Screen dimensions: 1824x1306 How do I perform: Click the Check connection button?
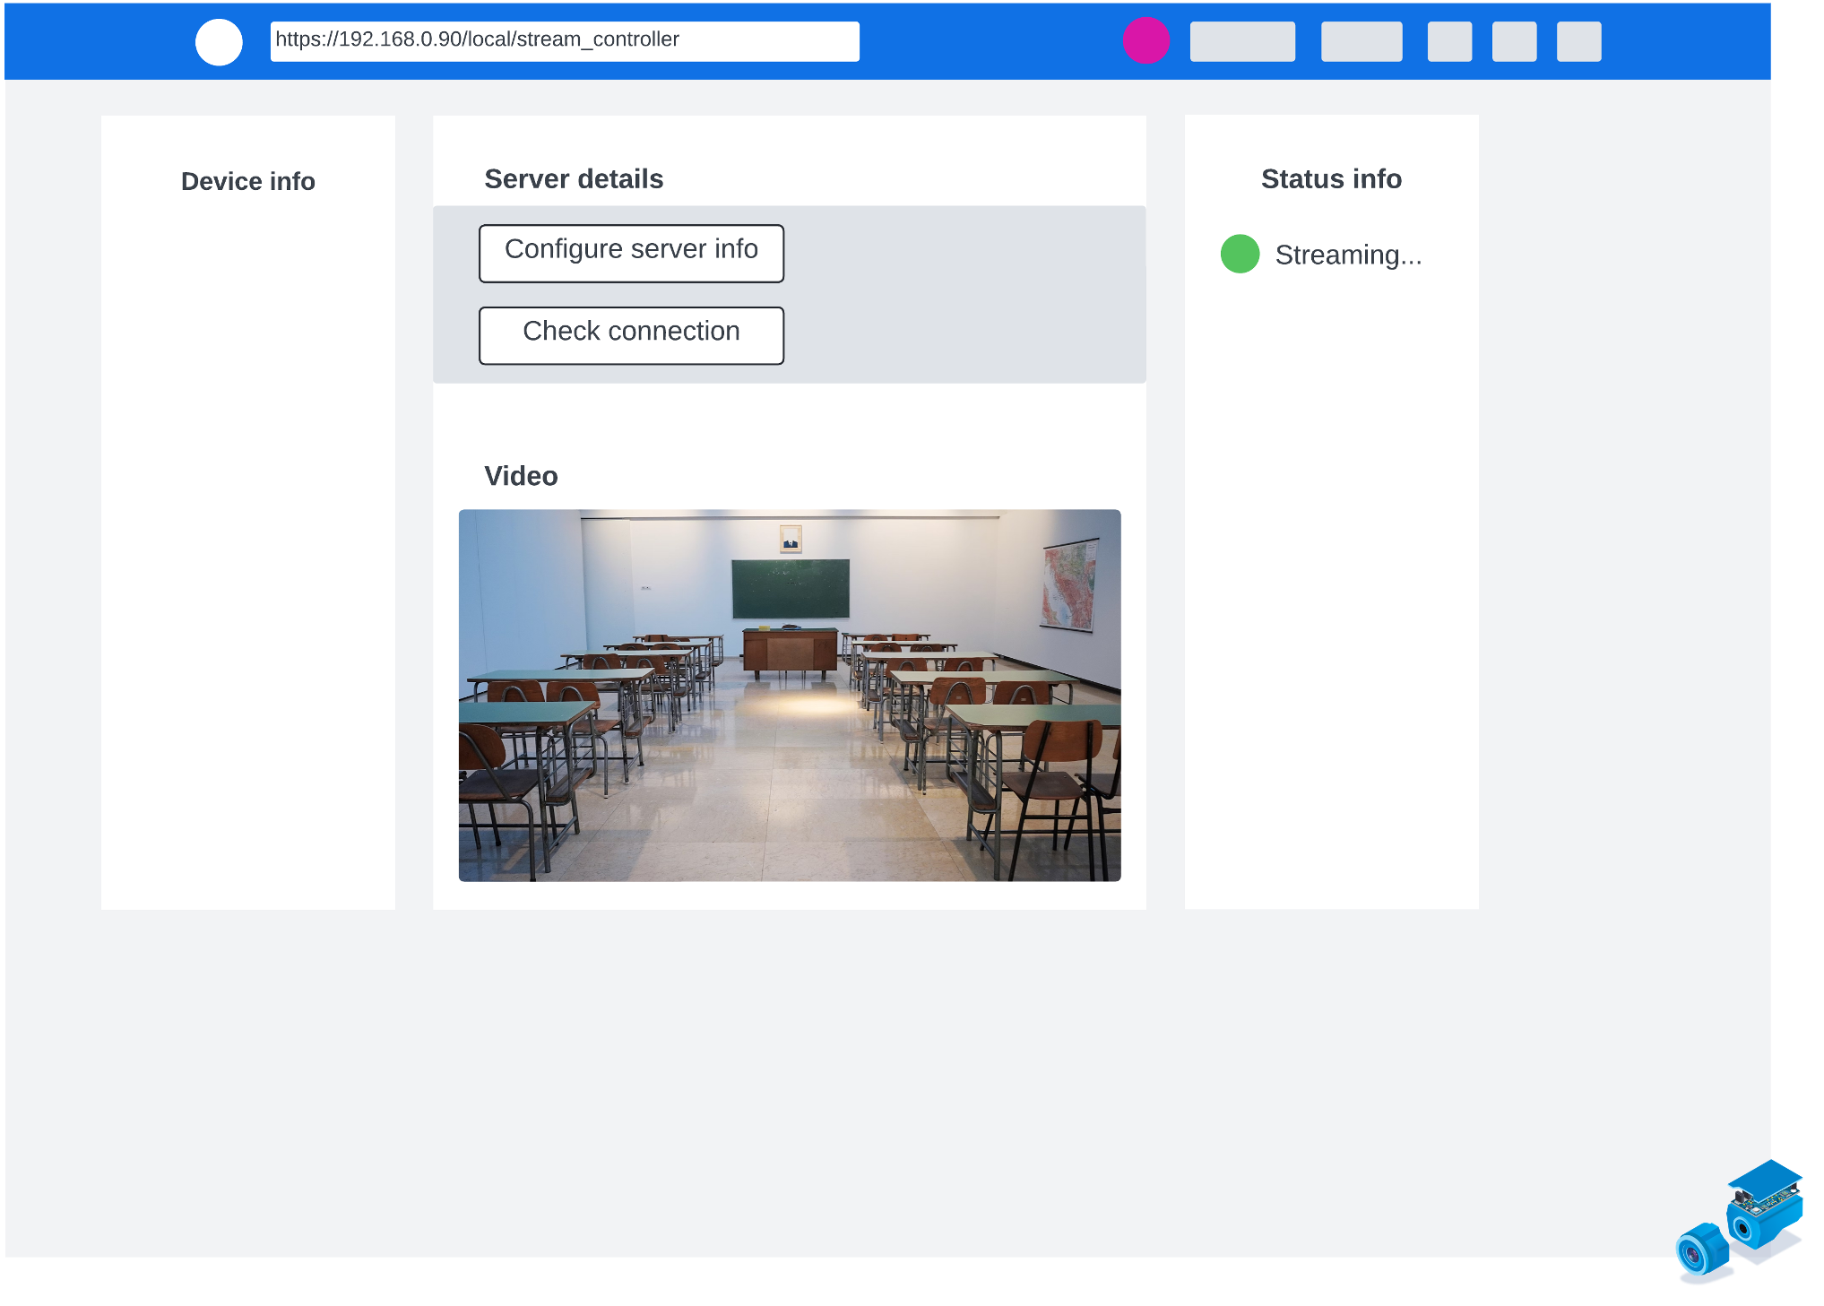pyautogui.click(x=631, y=336)
